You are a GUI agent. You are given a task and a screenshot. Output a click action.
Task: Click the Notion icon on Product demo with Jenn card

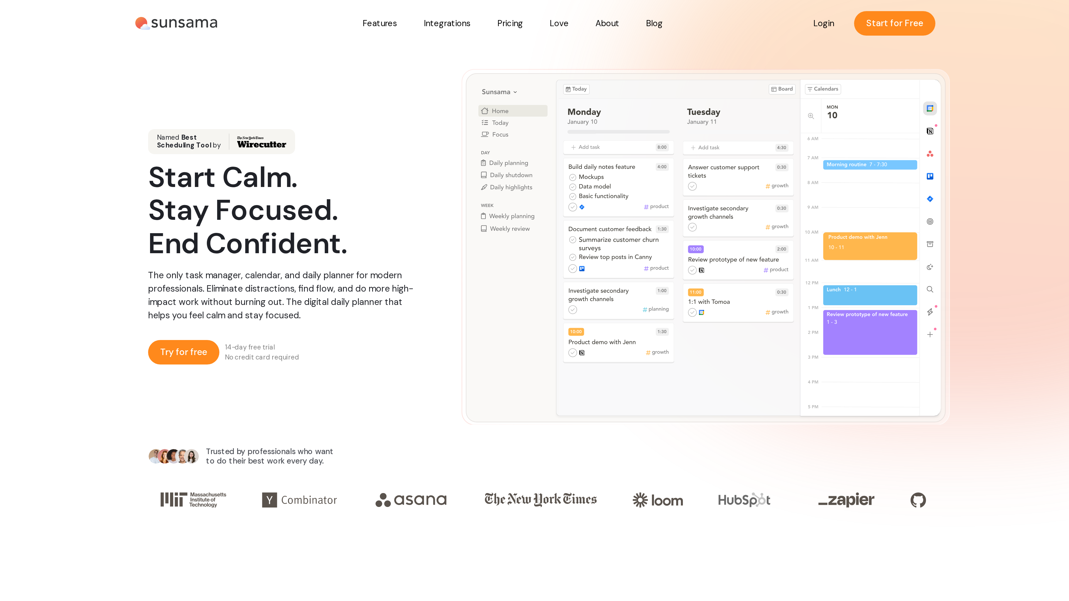click(582, 353)
